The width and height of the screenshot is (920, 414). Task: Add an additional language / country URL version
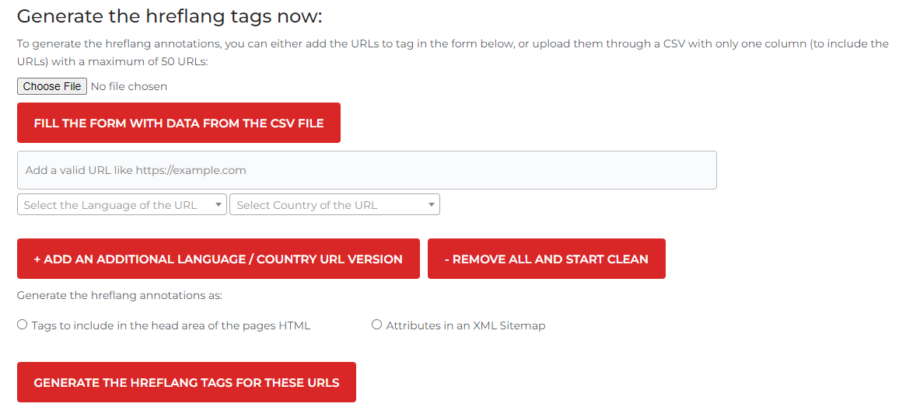pos(218,259)
